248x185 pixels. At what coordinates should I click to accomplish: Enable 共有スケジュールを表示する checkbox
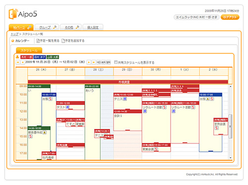[116, 62]
